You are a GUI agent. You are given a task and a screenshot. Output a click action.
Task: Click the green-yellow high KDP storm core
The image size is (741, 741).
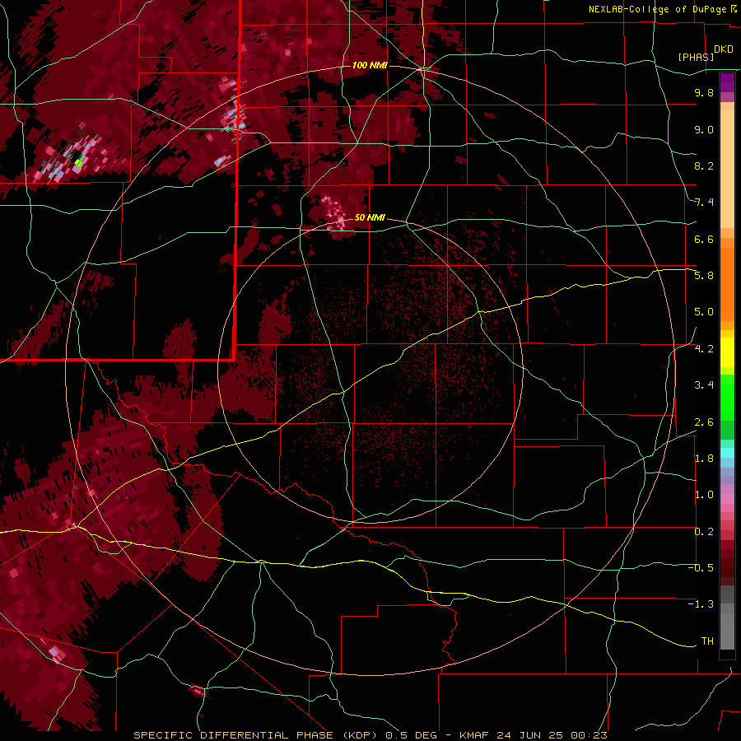pyautogui.click(x=79, y=161)
